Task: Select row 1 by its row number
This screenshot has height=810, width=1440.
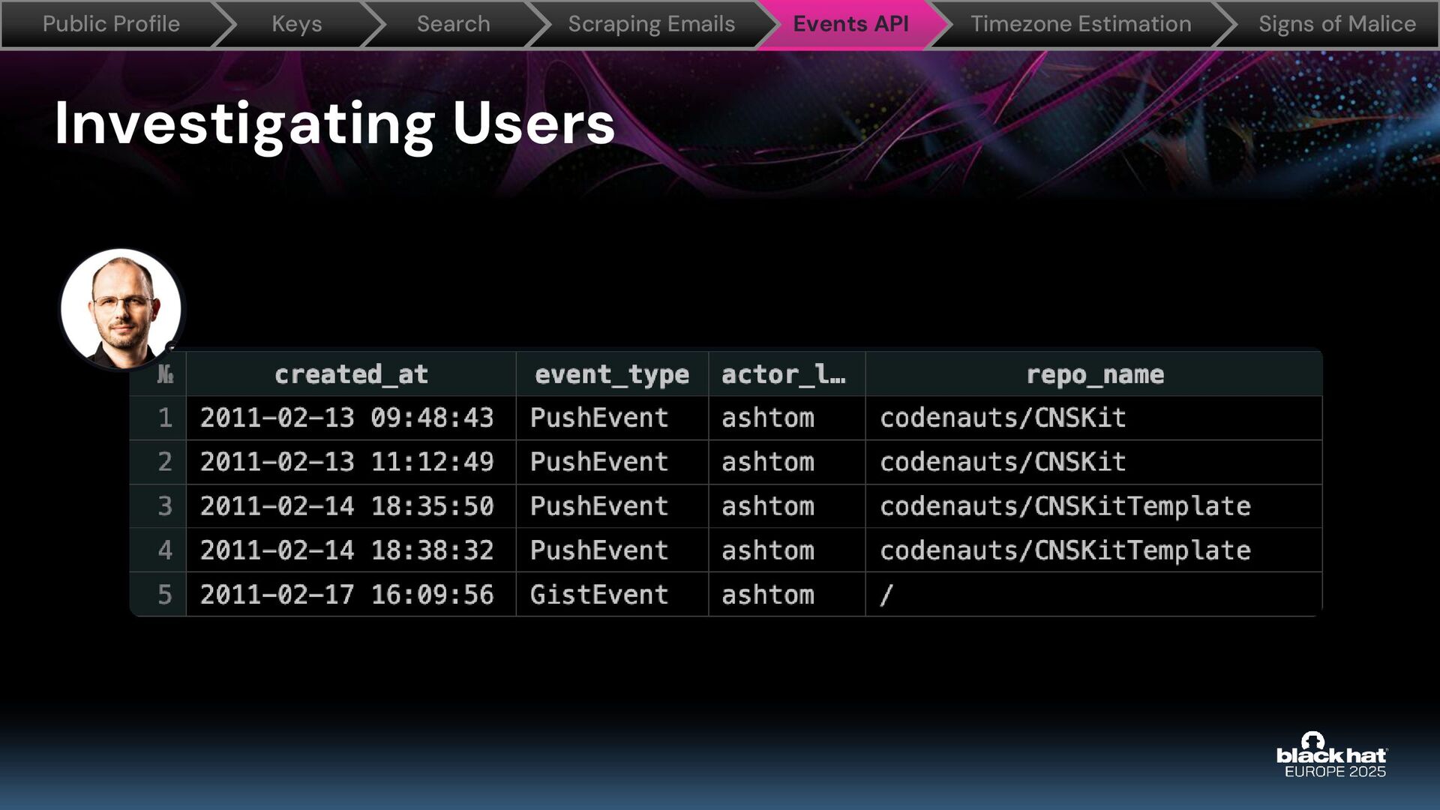Action: point(165,418)
